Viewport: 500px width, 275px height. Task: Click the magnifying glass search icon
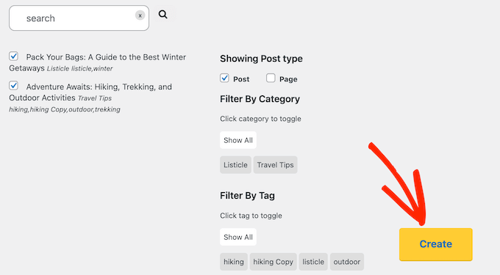(163, 15)
